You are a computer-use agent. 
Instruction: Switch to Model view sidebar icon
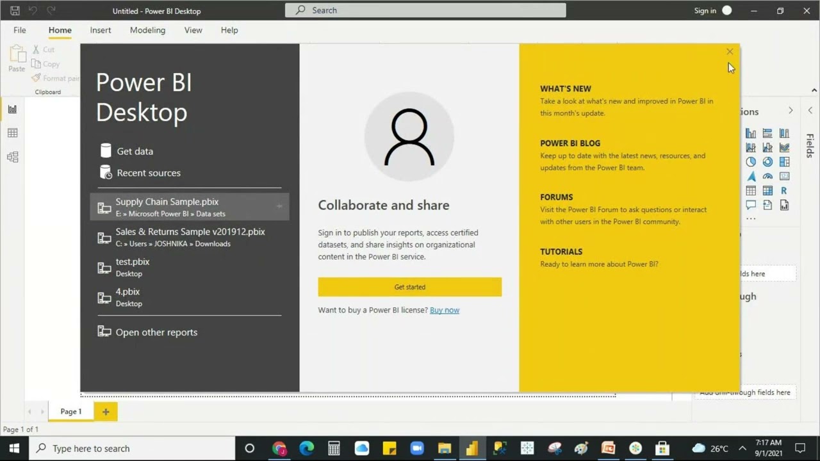[12, 157]
